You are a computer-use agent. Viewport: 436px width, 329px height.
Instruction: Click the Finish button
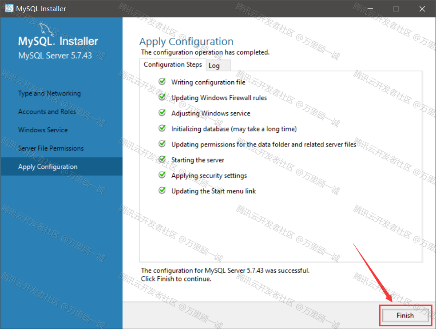coord(405,315)
